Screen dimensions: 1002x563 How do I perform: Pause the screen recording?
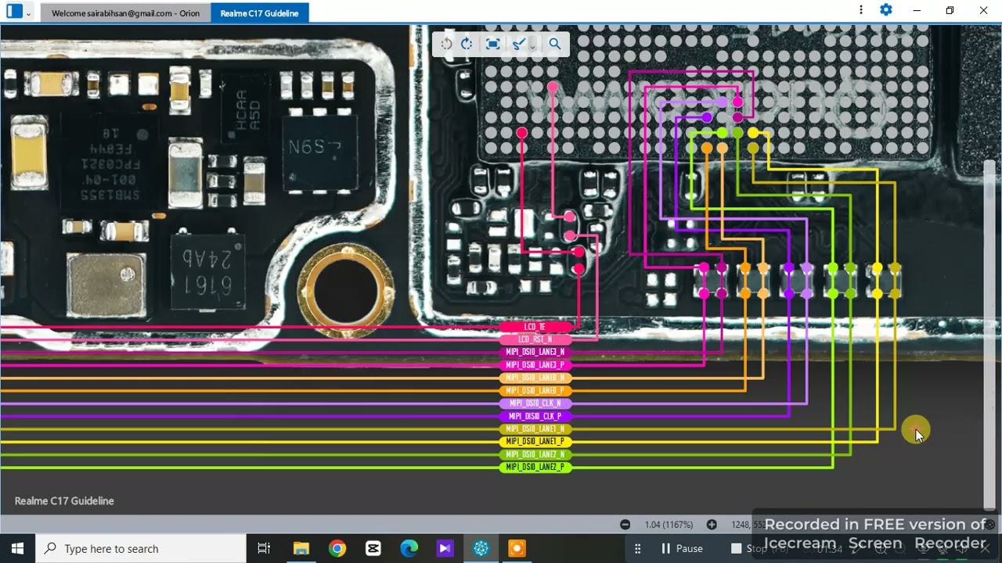pos(682,548)
